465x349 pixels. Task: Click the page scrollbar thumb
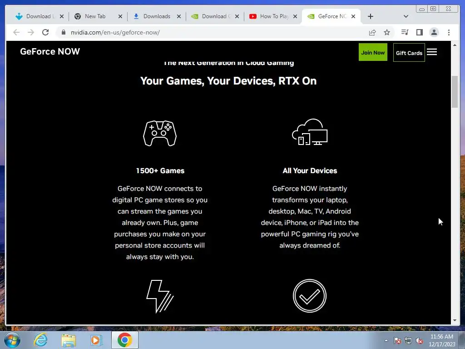[455, 92]
